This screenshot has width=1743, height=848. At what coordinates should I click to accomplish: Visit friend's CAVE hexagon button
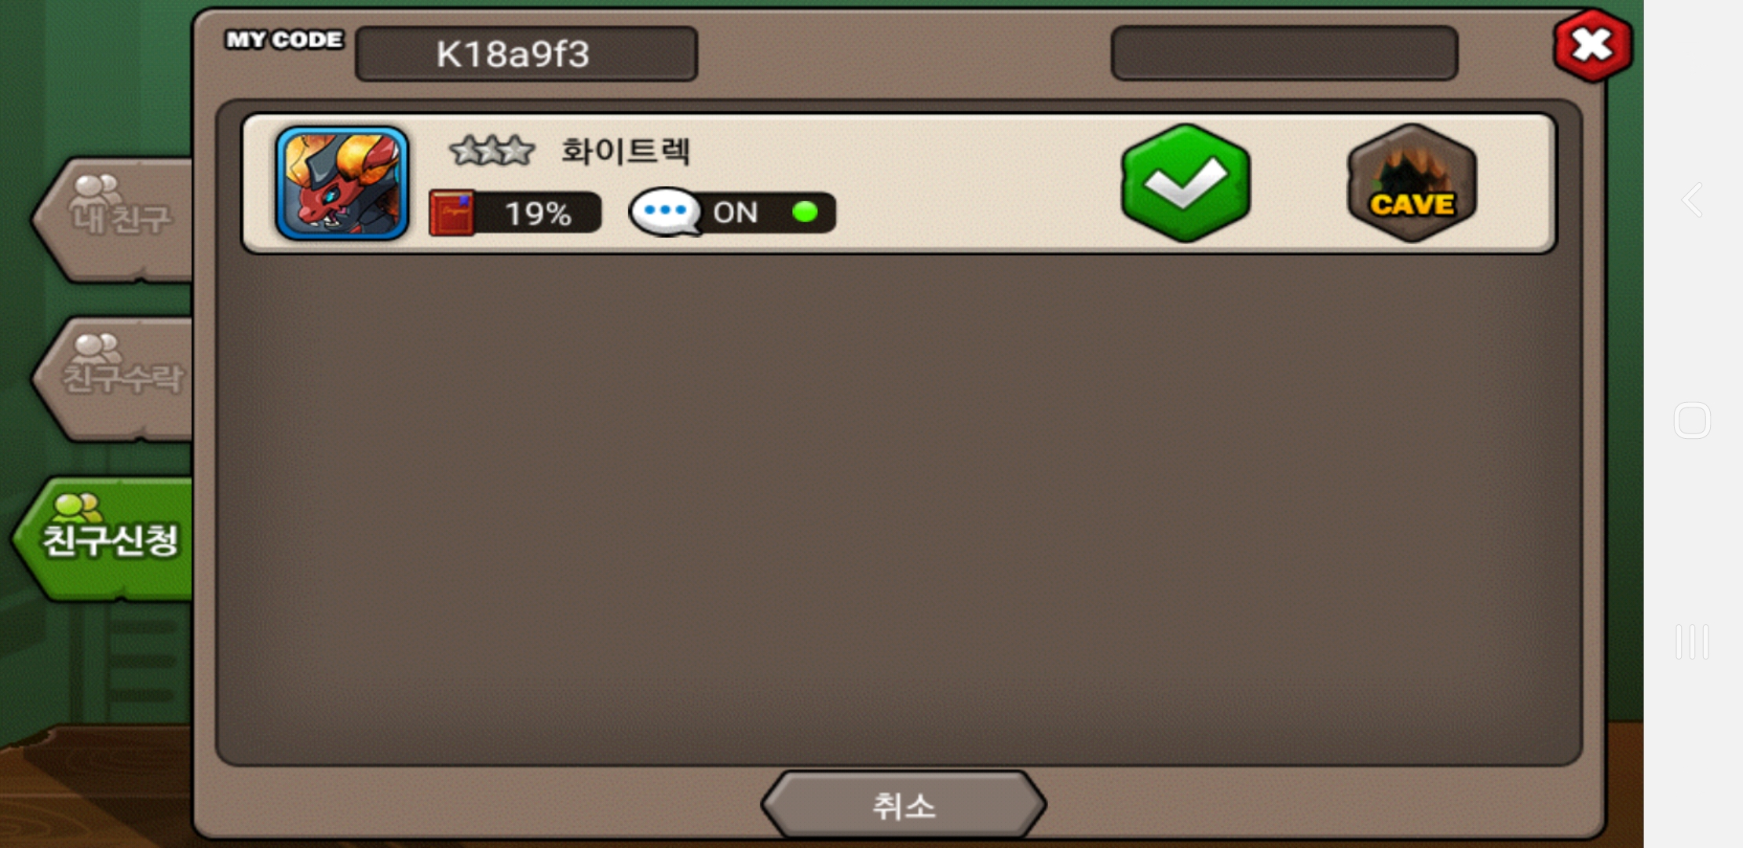coord(1412,183)
